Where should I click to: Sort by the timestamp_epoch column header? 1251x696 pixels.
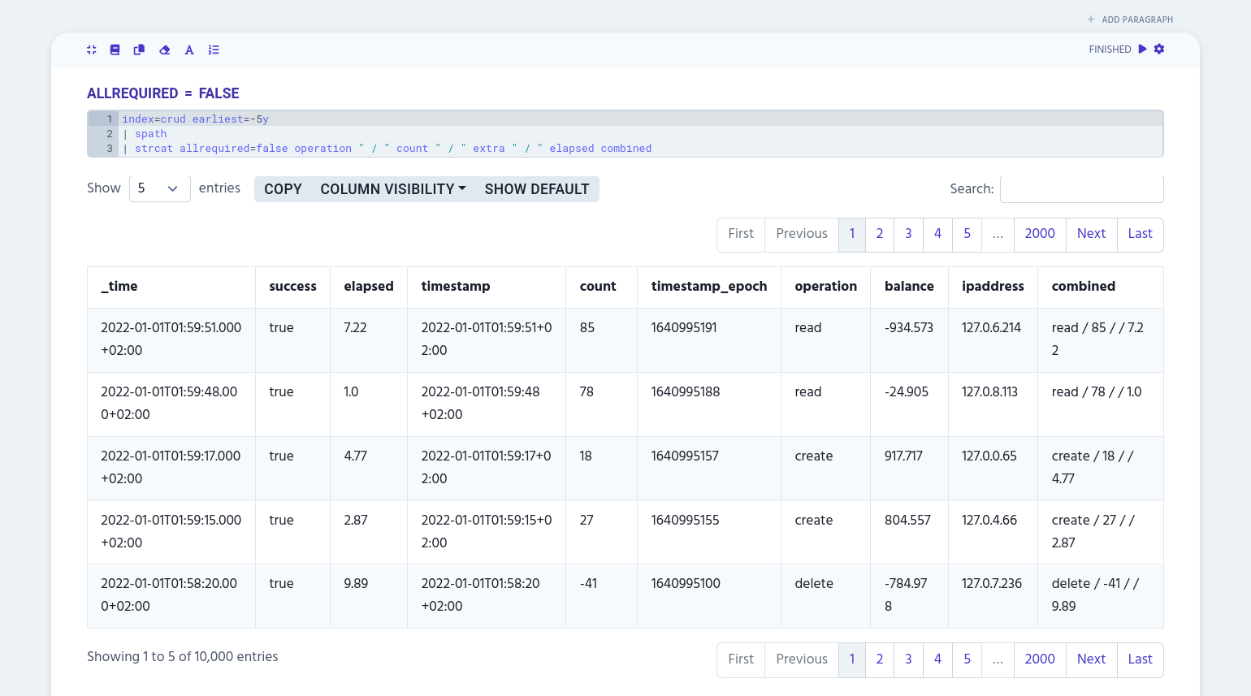pyautogui.click(x=709, y=287)
